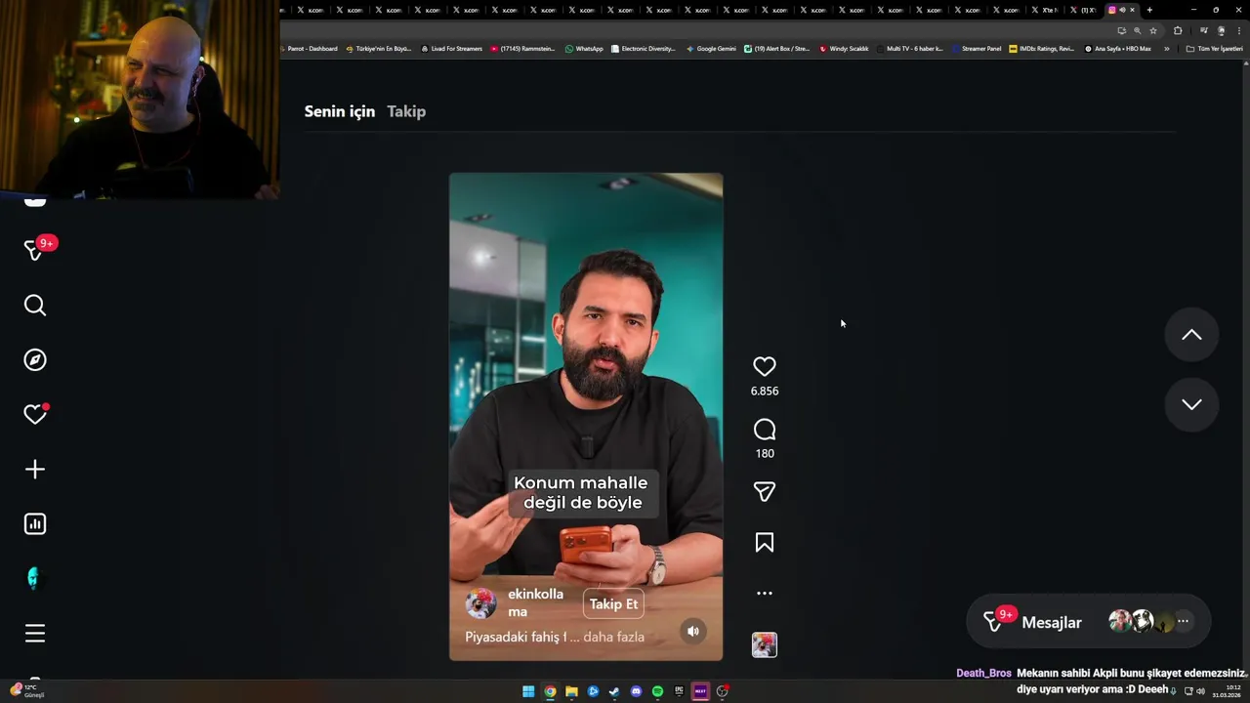Image resolution: width=1250 pixels, height=703 pixels.
Task: Open Epic Games launcher from taskbar
Action: [x=679, y=691]
